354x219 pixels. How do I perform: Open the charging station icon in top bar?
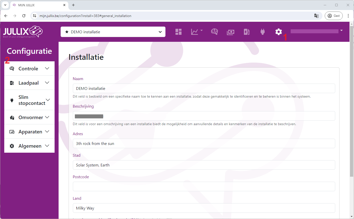(247, 32)
